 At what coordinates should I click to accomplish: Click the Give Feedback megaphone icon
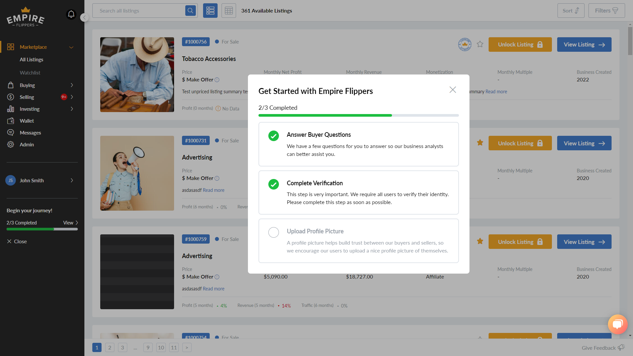pos(621,347)
